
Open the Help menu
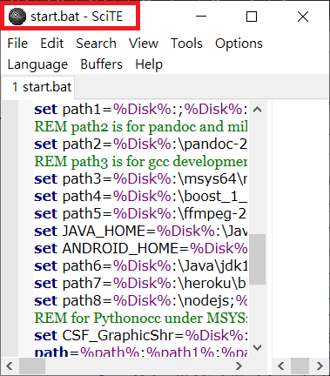(x=149, y=64)
